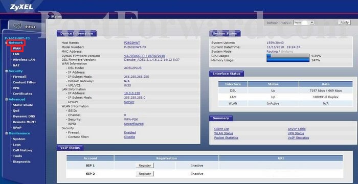Click the Memory Usage progress bar
358x184 pixels.
pyautogui.click(x=288, y=60)
